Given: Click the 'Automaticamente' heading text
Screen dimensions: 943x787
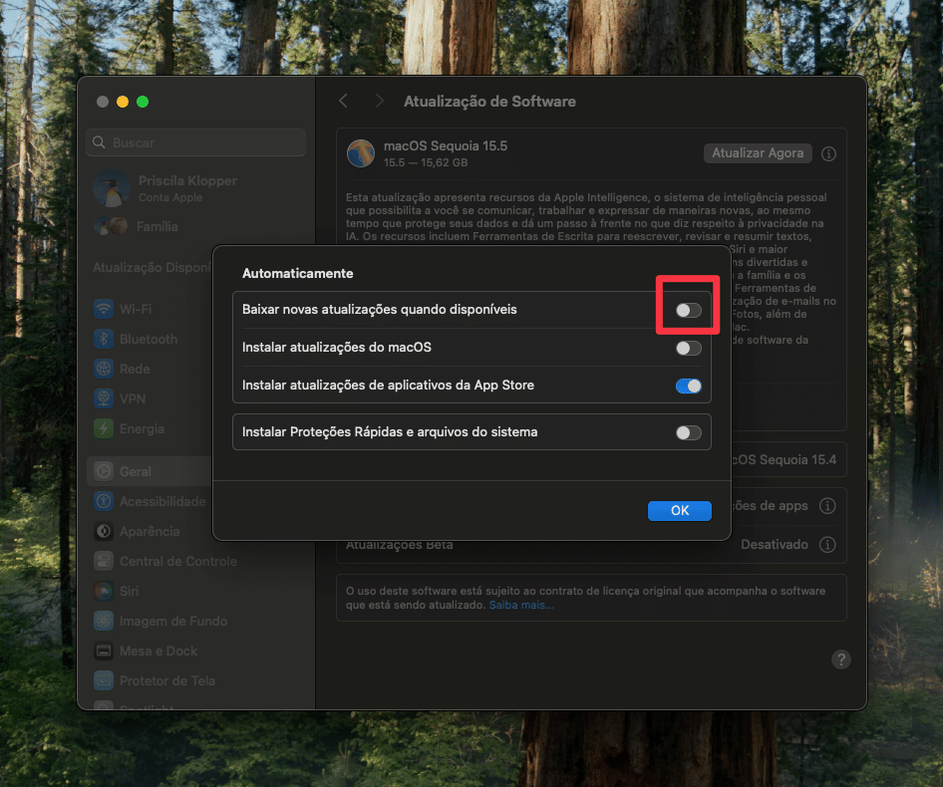Looking at the screenshot, I should [298, 274].
